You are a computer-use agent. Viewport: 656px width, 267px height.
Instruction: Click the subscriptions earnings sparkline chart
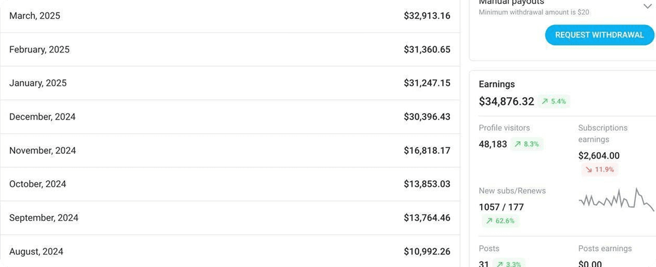(x=616, y=199)
